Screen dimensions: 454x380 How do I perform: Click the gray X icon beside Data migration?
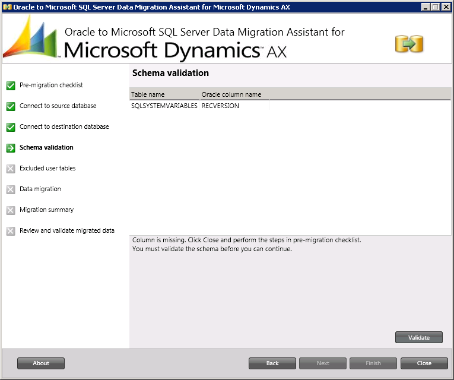[x=11, y=189]
